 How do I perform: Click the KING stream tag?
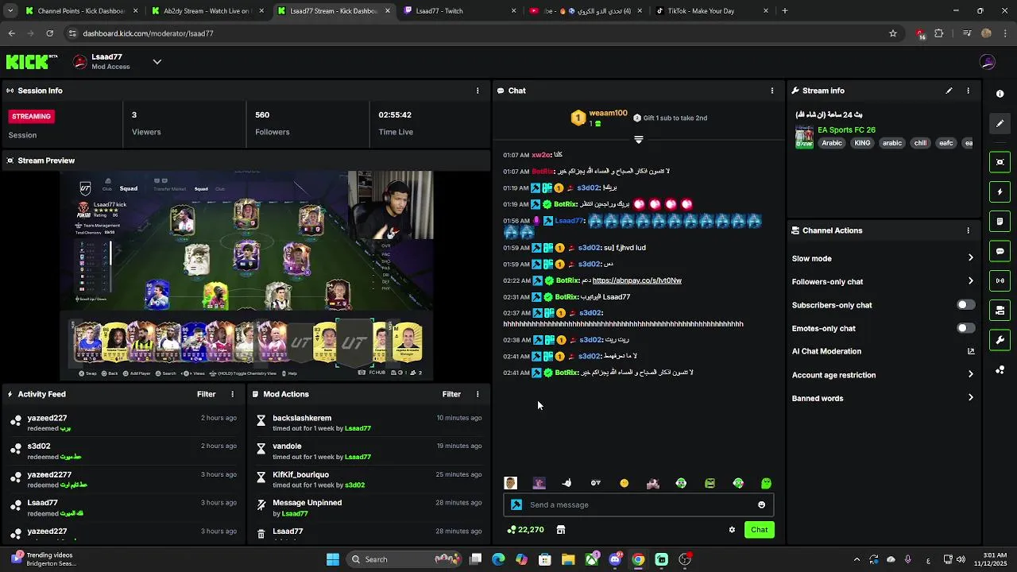[862, 143]
